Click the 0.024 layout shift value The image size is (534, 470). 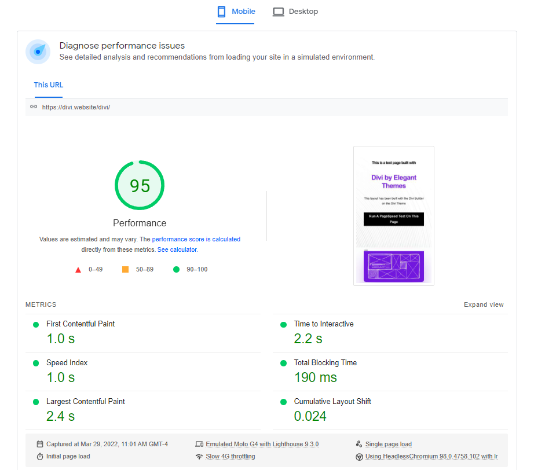pyautogui.click(x=310, y=416)
